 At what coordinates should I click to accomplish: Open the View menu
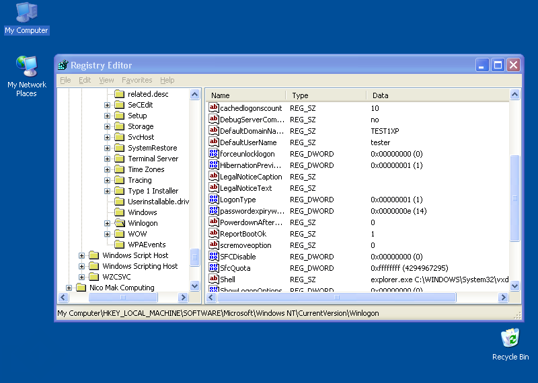point(106,80)
